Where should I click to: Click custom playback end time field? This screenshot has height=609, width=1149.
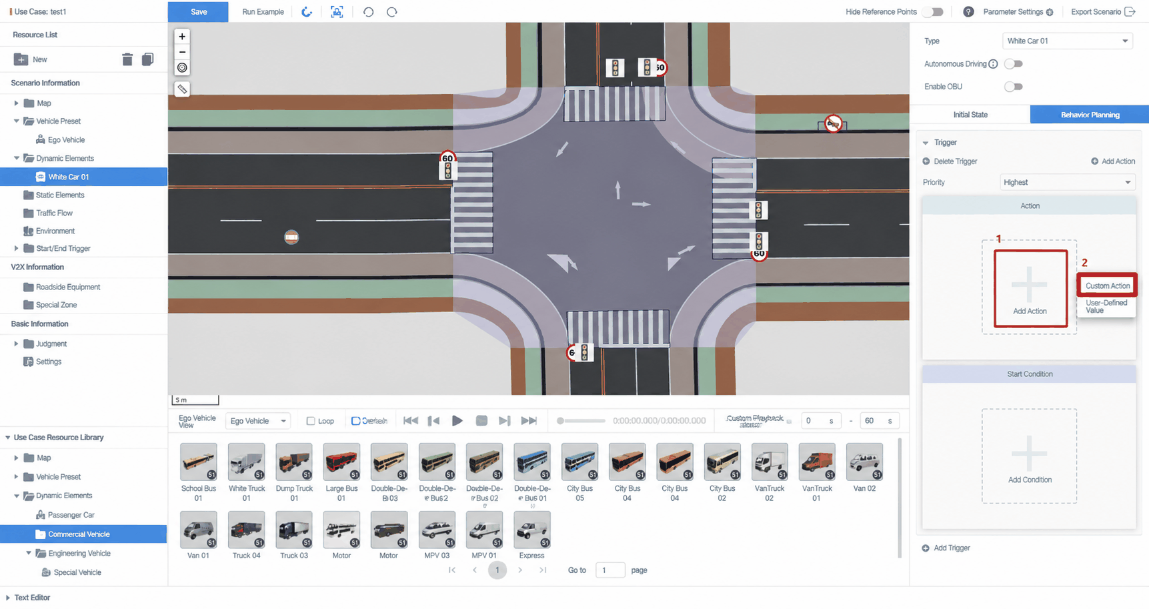coord(879,421)
